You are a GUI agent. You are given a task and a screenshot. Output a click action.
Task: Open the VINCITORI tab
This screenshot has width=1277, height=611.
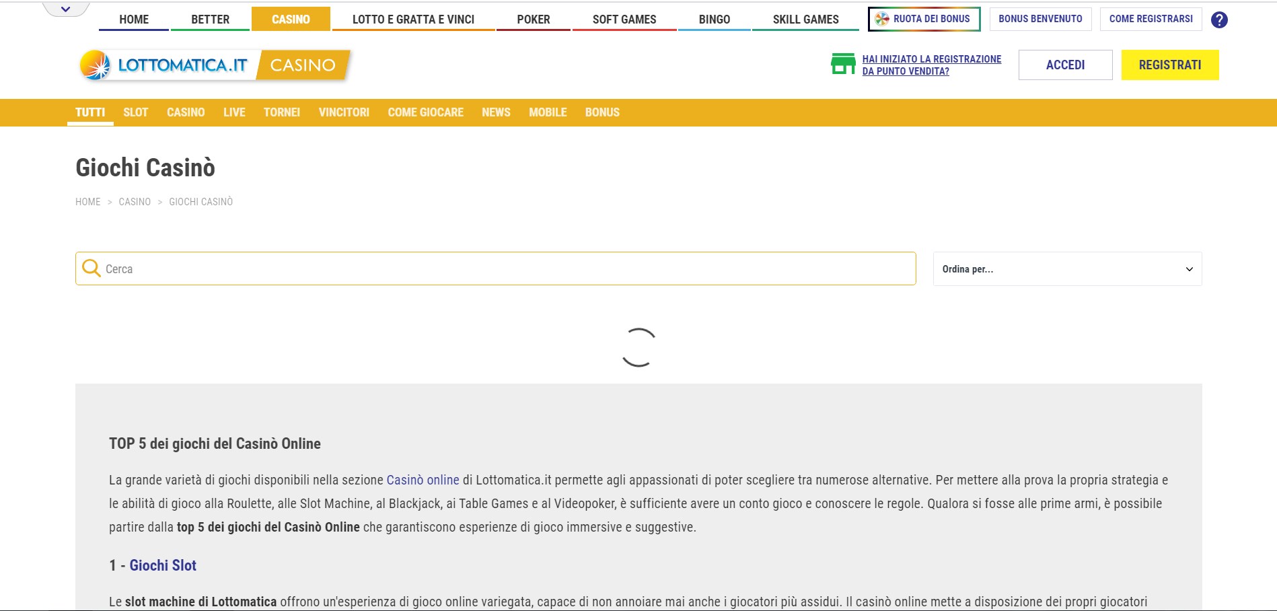point(344,112)
